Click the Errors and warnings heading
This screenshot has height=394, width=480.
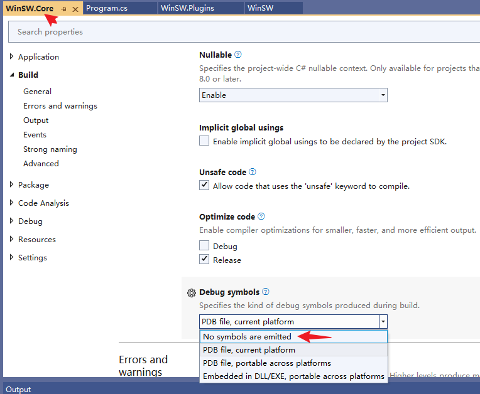pyautogui.click(x=143, y=366)
